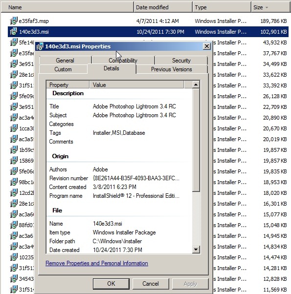Click the Property column header
Screen dimensions: 291x294
pos(68,85)
